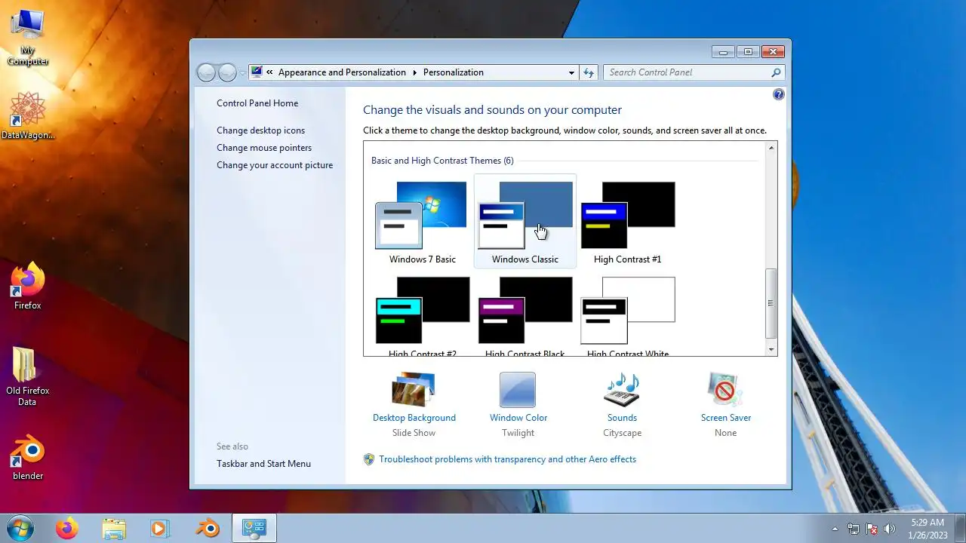Screen dimensions: 966x543
Task: Click the theme list scroll down arrow
Action: click(x=771, y=349)
